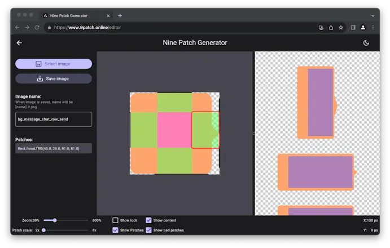Bookmark this page with the star icon
Image resolution: width=390 pixels, height=248 pixels.
[341, 28]
